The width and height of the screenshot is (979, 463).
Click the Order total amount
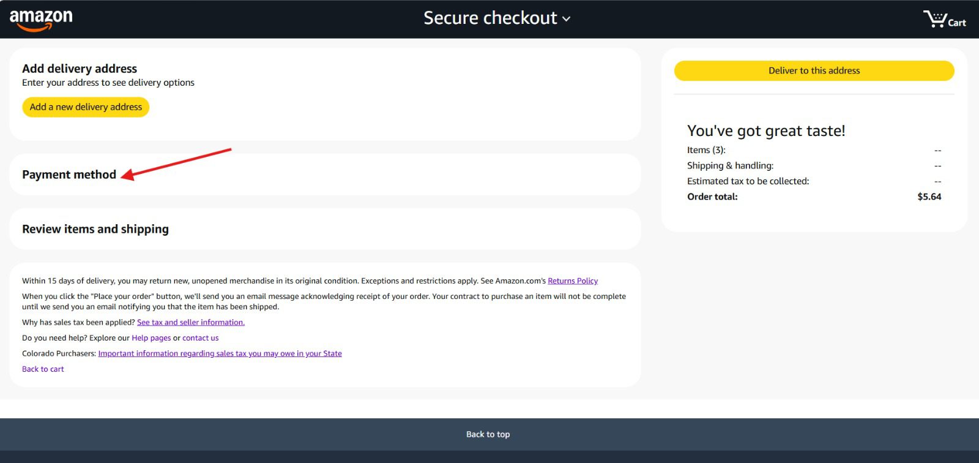pos(929,197)
